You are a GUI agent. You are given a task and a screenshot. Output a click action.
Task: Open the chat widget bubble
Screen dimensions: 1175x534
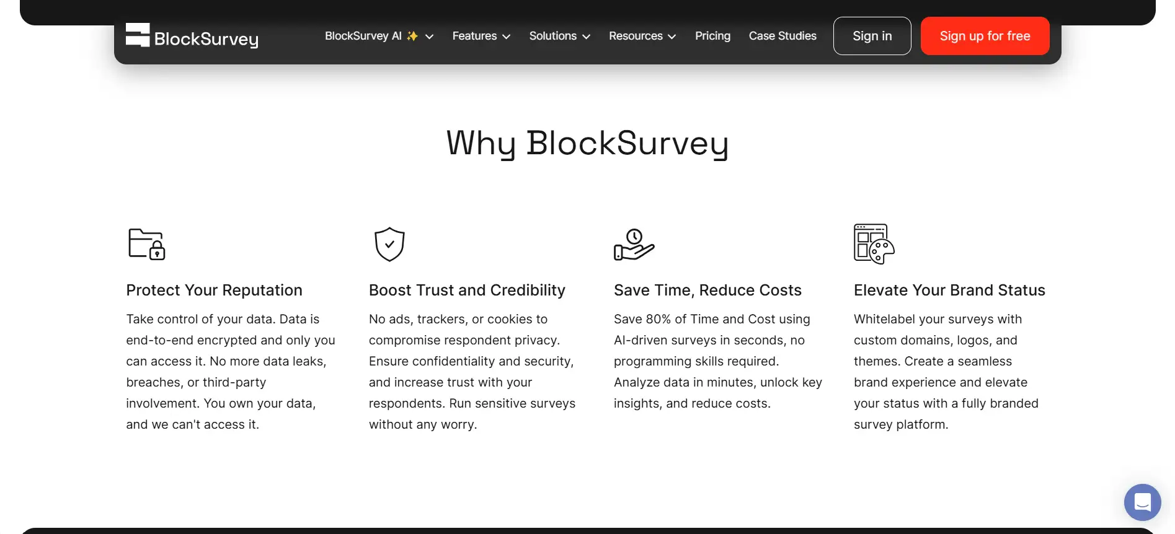tap(1142, 502)
